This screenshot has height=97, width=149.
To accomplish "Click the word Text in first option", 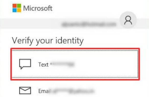I will click(43, 65).
